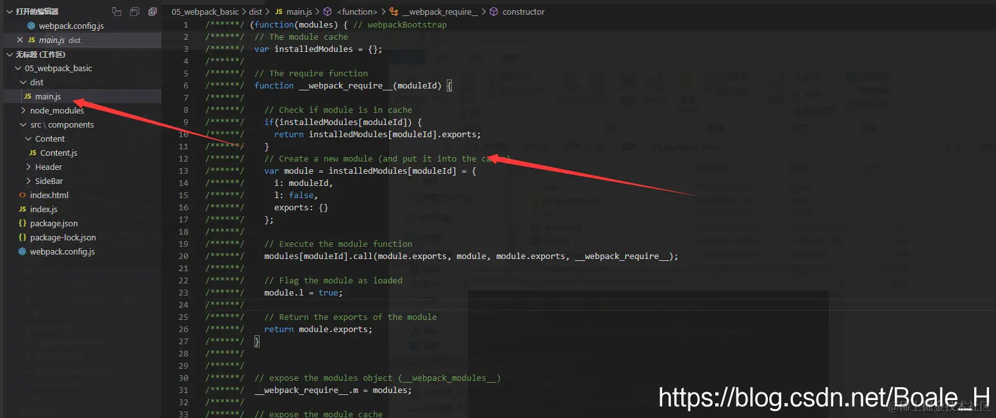Collapse the 无标题 (工作区) section
This screenshot has height=418, width=996.
pos(9,54)
